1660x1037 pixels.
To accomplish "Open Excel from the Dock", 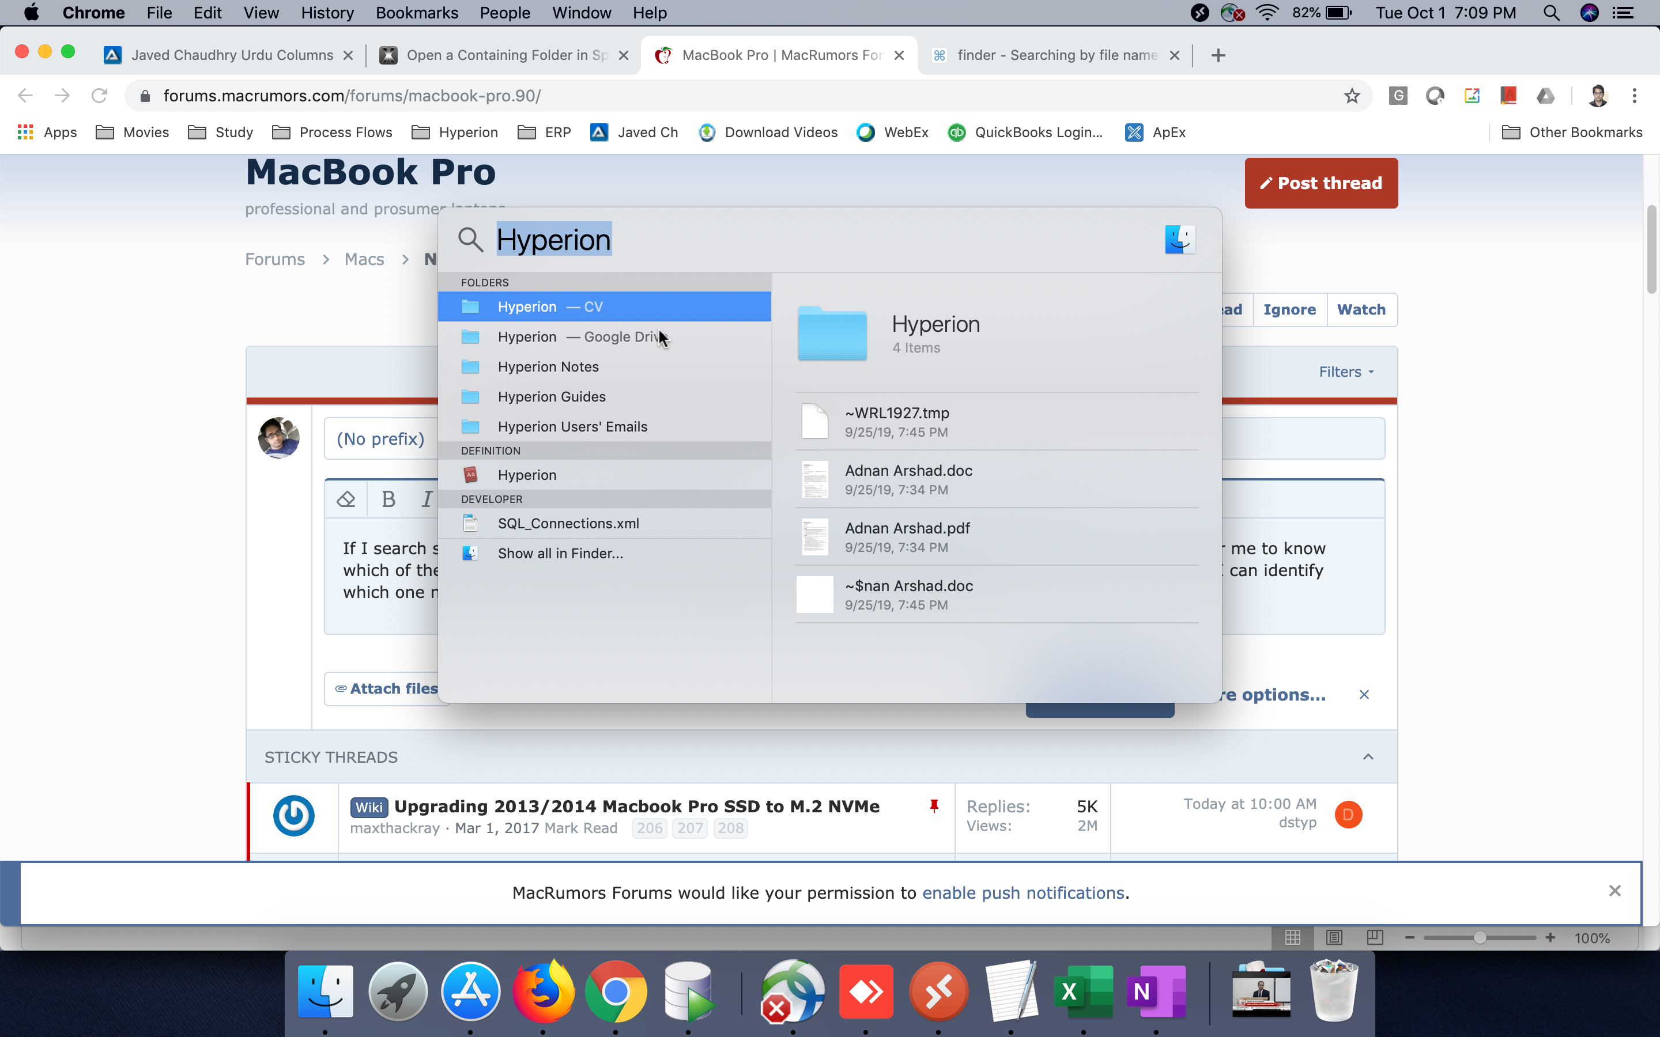I will (x=1084, y=990).
